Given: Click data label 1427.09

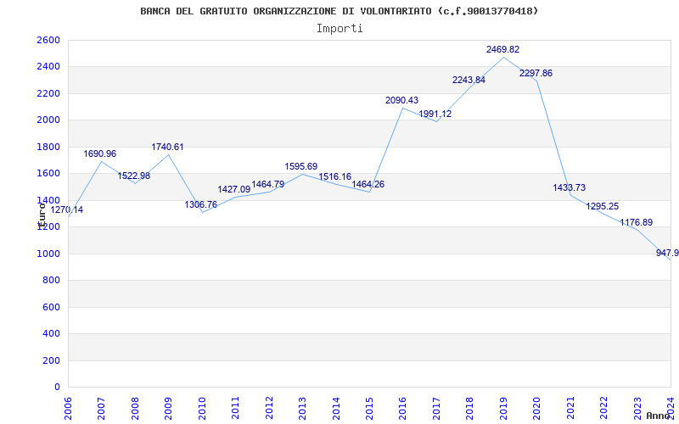Looking at the screenshot, I should pyautogui.click(x=234, y=189).
